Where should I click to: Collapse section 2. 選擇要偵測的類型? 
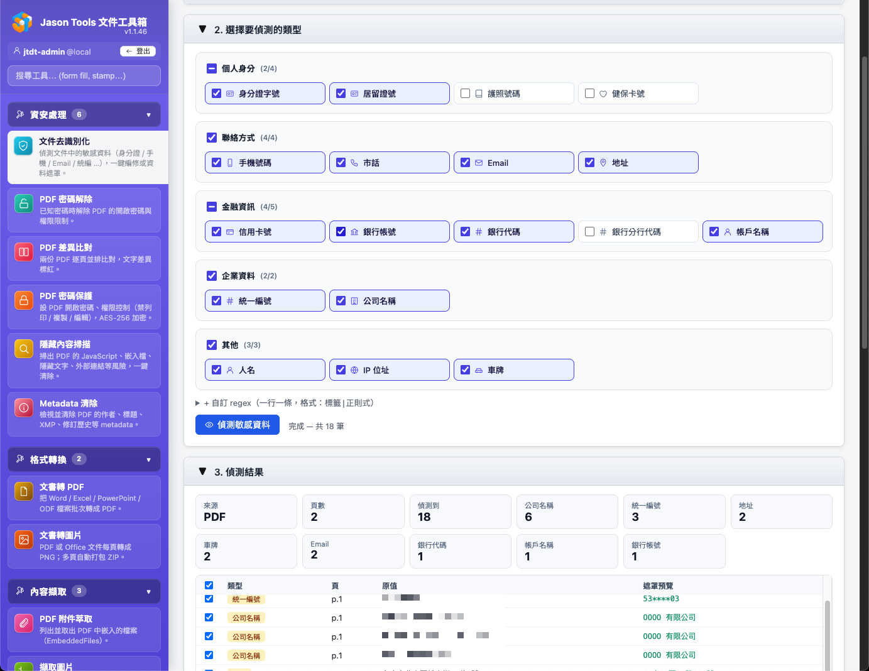point(202,30)
